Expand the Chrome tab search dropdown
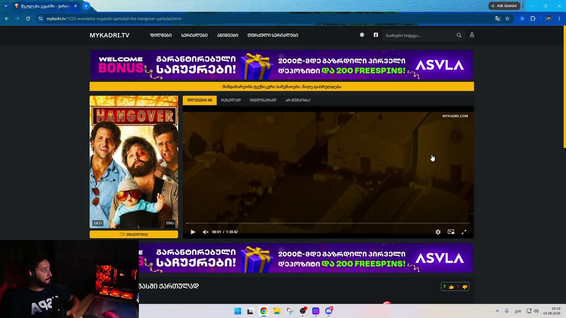The height and width of the screenshot is (318, 566). [6, 6]
